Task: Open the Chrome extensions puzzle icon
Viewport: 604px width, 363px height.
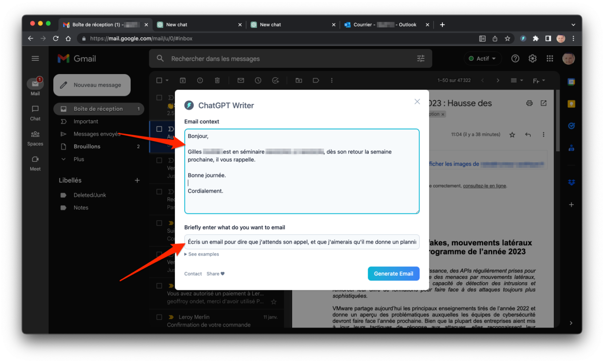Action: click(536, 39)
